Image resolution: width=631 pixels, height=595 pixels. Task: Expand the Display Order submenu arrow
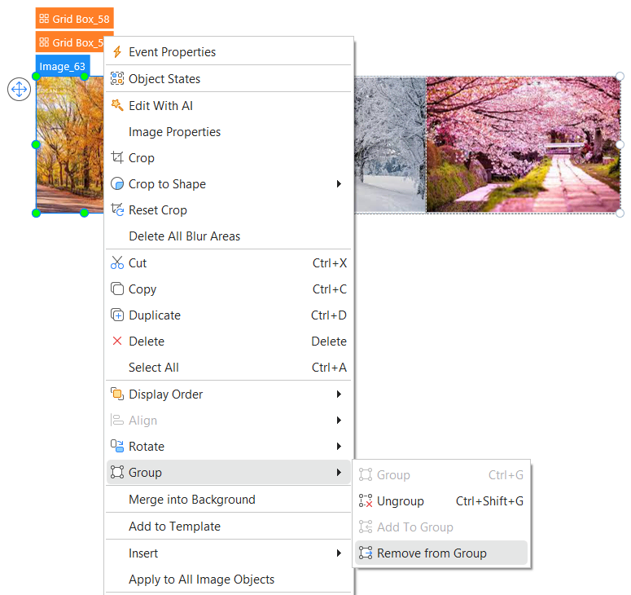coord(339,394)
